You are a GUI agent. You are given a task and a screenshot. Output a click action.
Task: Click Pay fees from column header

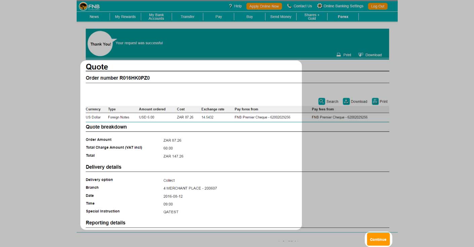(323, 109)
